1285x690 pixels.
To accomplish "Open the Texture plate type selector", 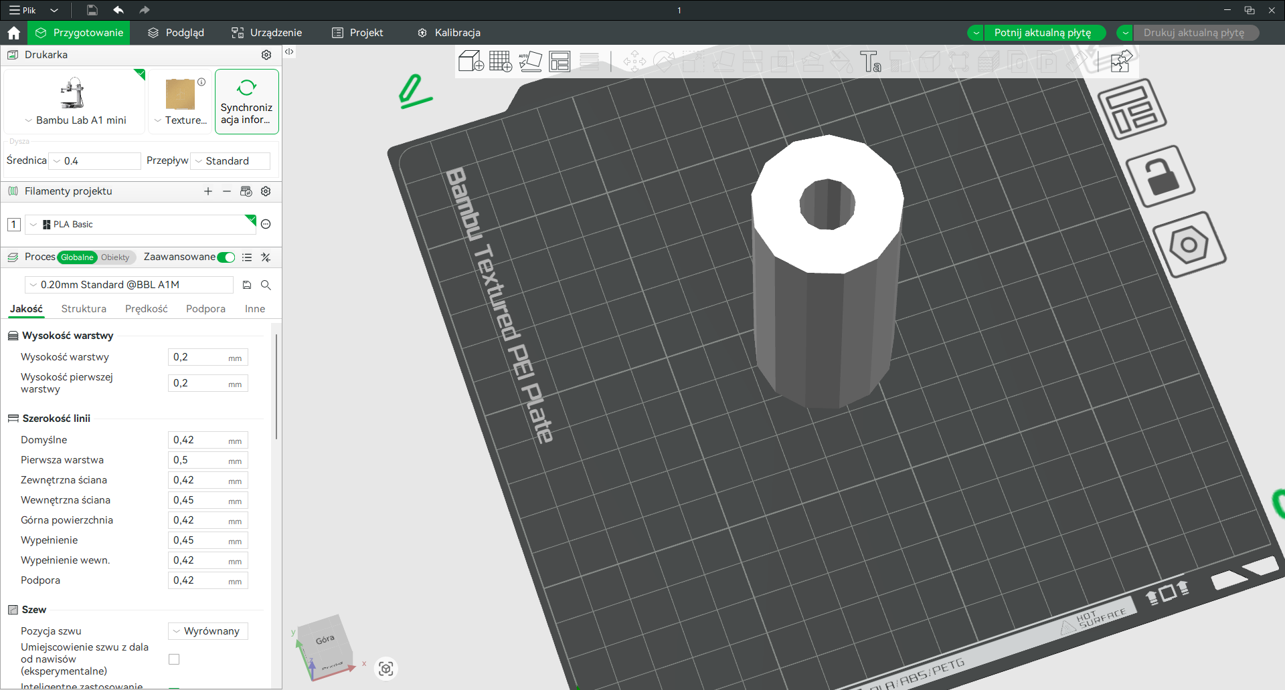I will tap(180, 102).
